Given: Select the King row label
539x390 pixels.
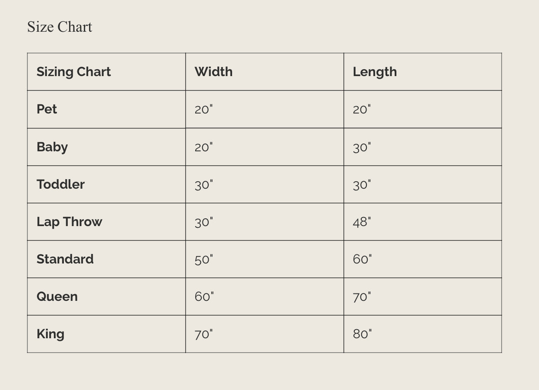Looking at the screenshot, I should pos(50,334).
